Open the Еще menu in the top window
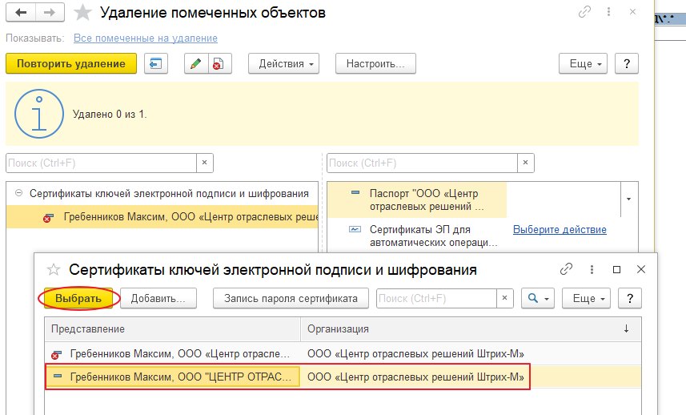 pyautogui.click(x=583, y=63)
